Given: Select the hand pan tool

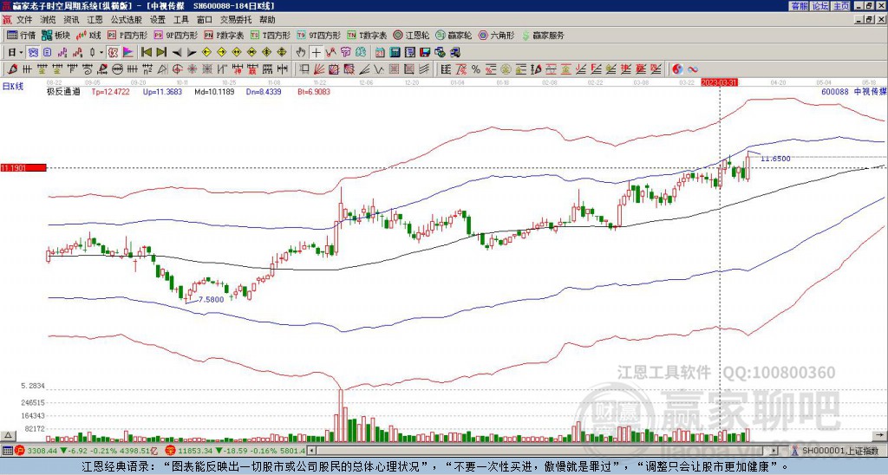Looking at the screenshot, I should [301, 53].
